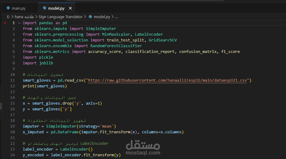The image size is (286, 159).
Task: Toggle the breakpoint on line 1
Action: [5, 23]
